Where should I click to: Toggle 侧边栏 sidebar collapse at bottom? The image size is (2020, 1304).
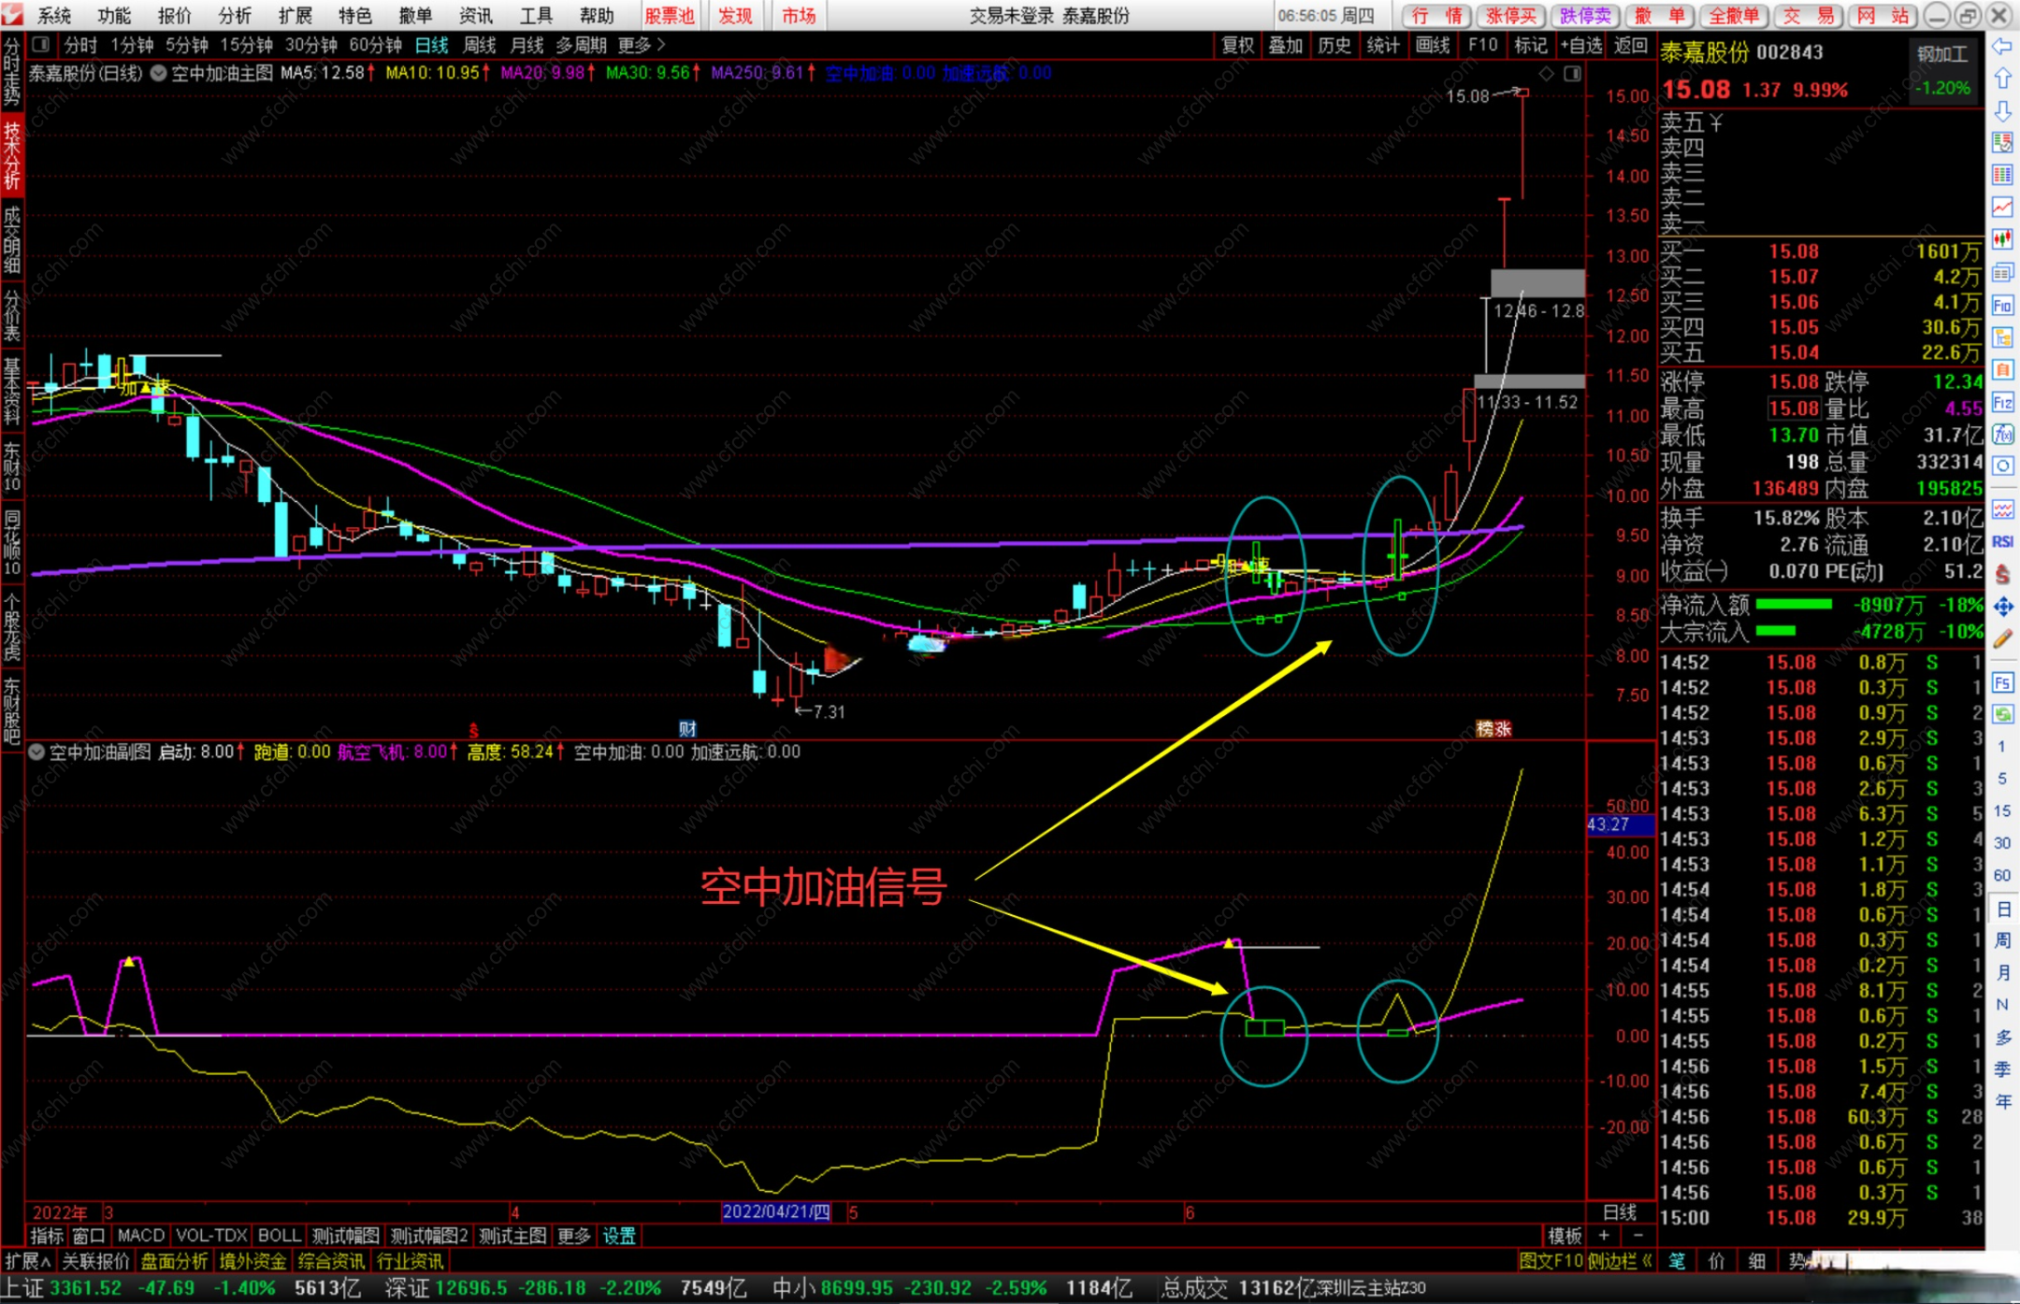coord(1620,1261)
